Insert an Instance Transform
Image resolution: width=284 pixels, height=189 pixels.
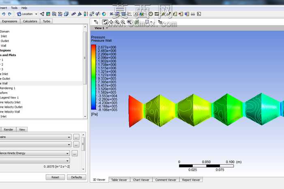tap(92, 14)
